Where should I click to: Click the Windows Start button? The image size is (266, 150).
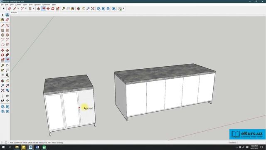click(x=3, y=147)
